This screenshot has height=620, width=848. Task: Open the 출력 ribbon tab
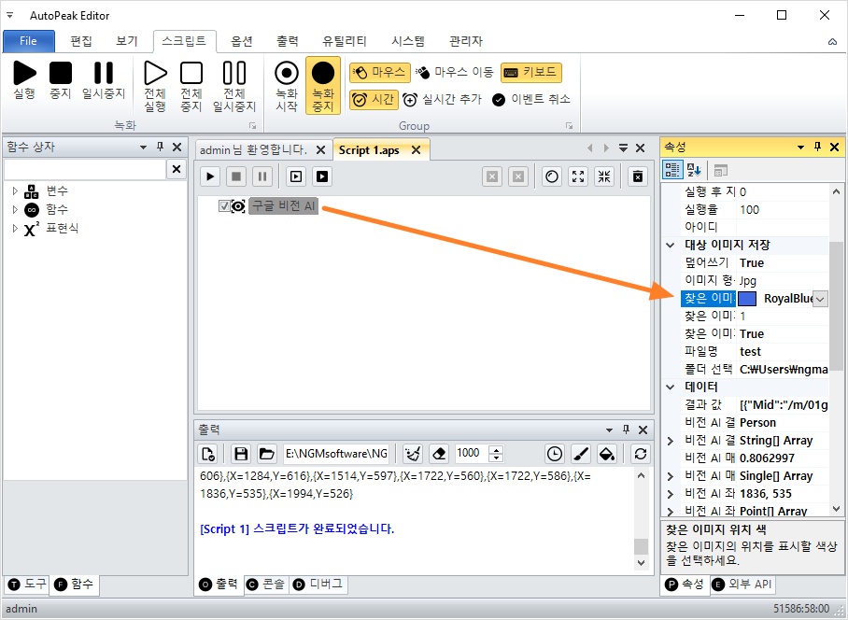tap(288, 41)
